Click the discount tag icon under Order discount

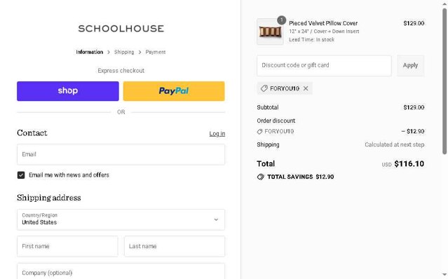tap(259, 131)
